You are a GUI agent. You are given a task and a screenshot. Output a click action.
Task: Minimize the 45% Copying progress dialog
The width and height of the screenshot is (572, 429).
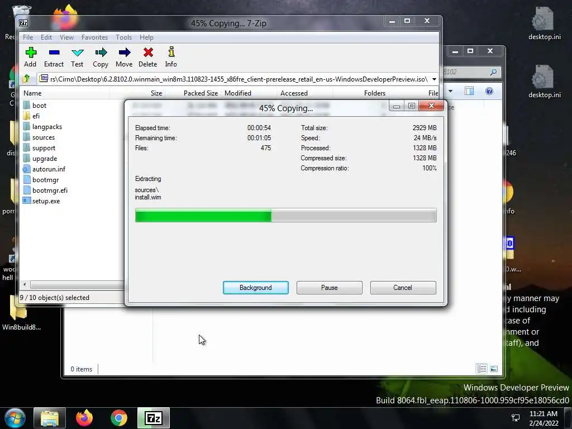point(397,106)
